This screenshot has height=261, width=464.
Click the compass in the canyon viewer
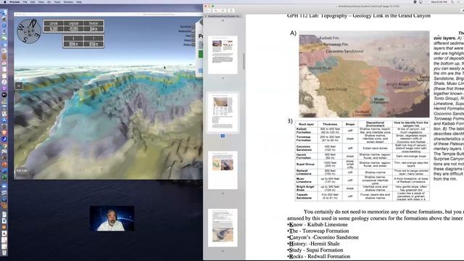click(29, 31)
